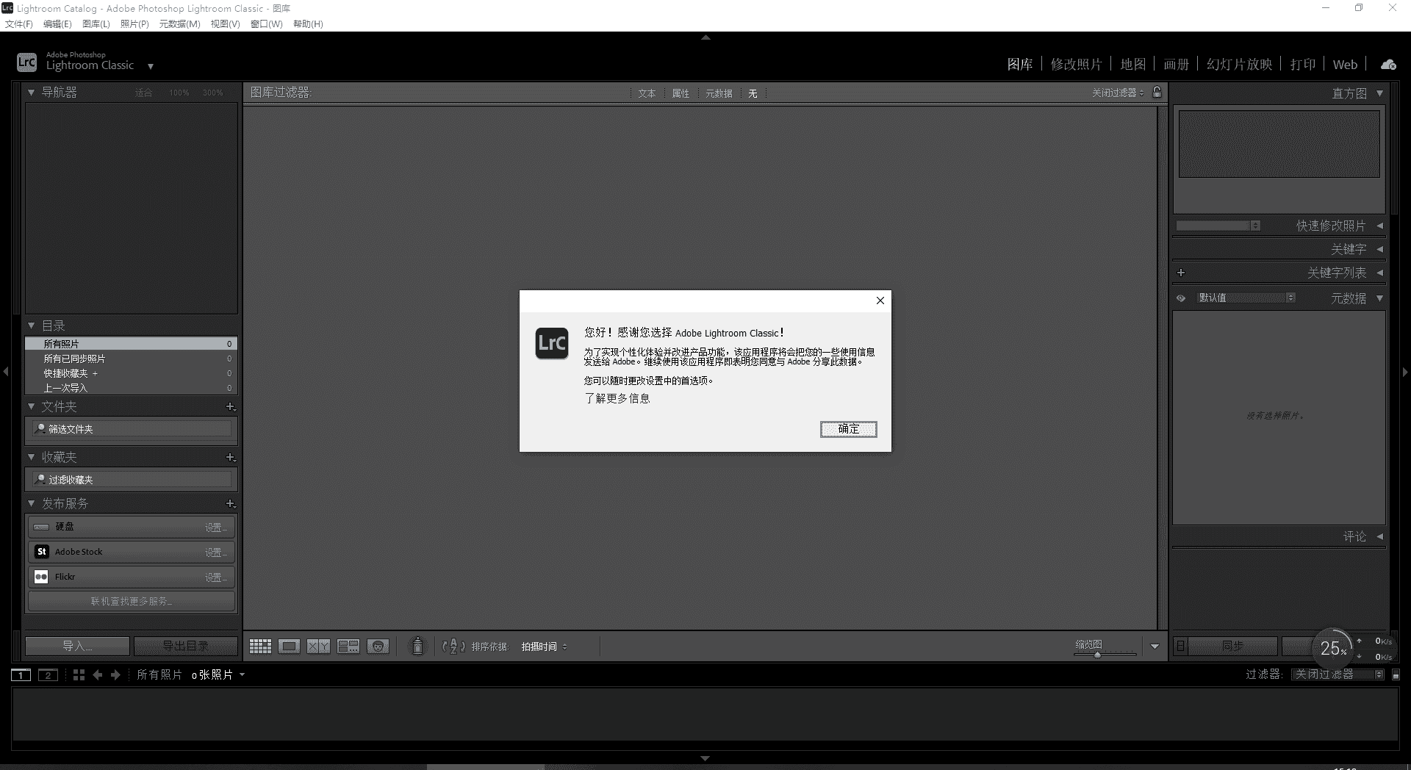
Task: Click the 筛选文件夹 folder search field
Action: (x=132, y=429)
